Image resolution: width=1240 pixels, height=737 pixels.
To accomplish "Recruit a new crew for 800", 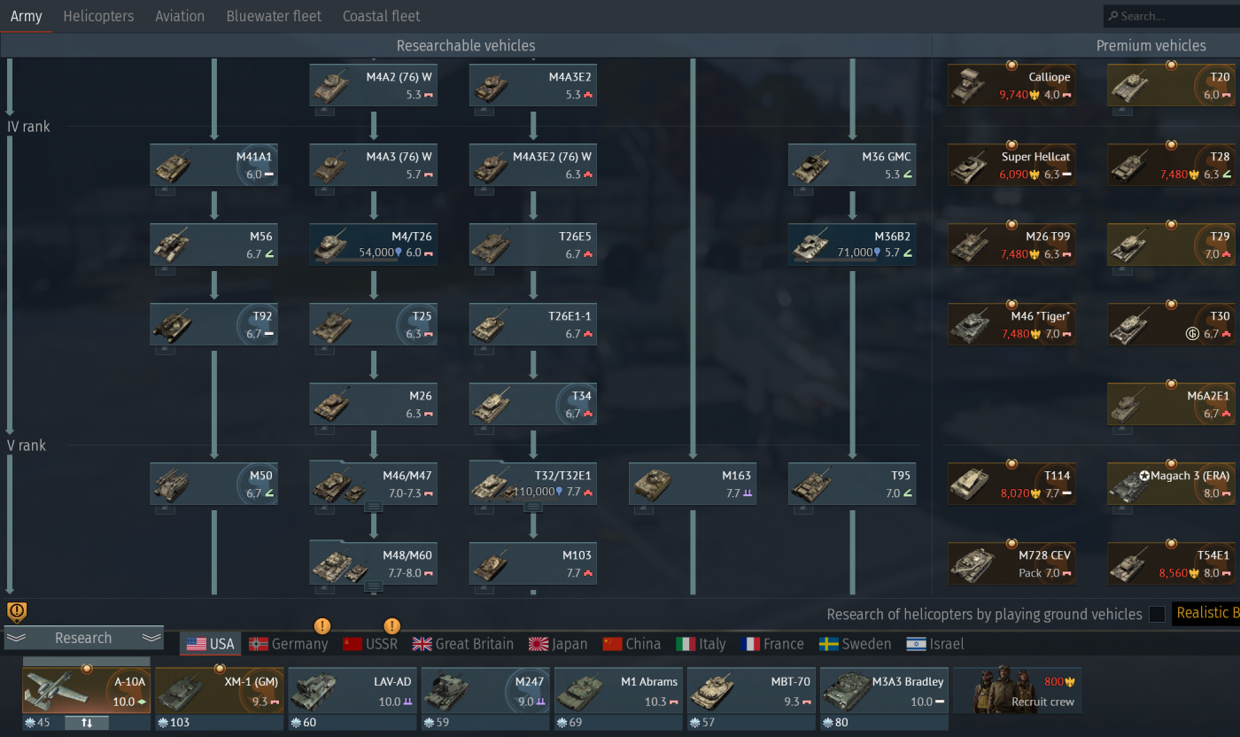I will point(1017,690).
